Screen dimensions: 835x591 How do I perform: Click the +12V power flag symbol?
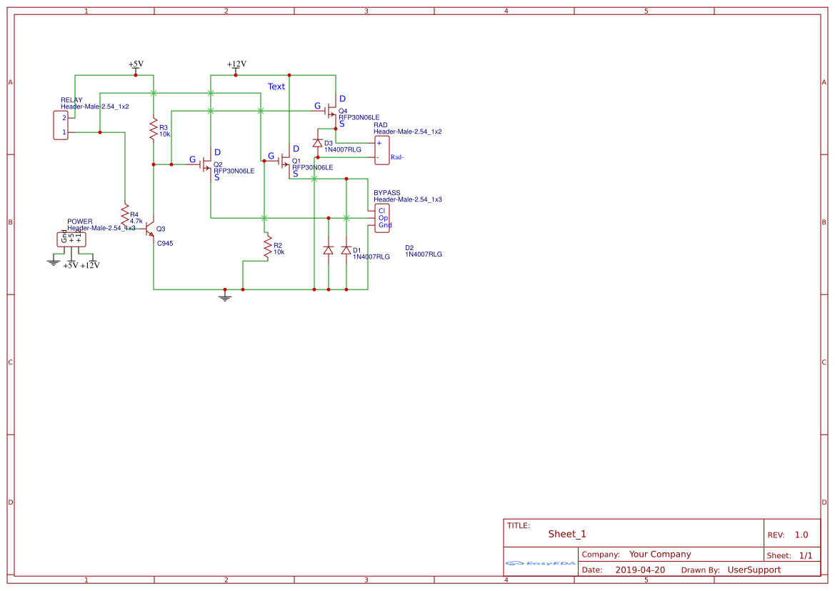[x=236, y=67]
